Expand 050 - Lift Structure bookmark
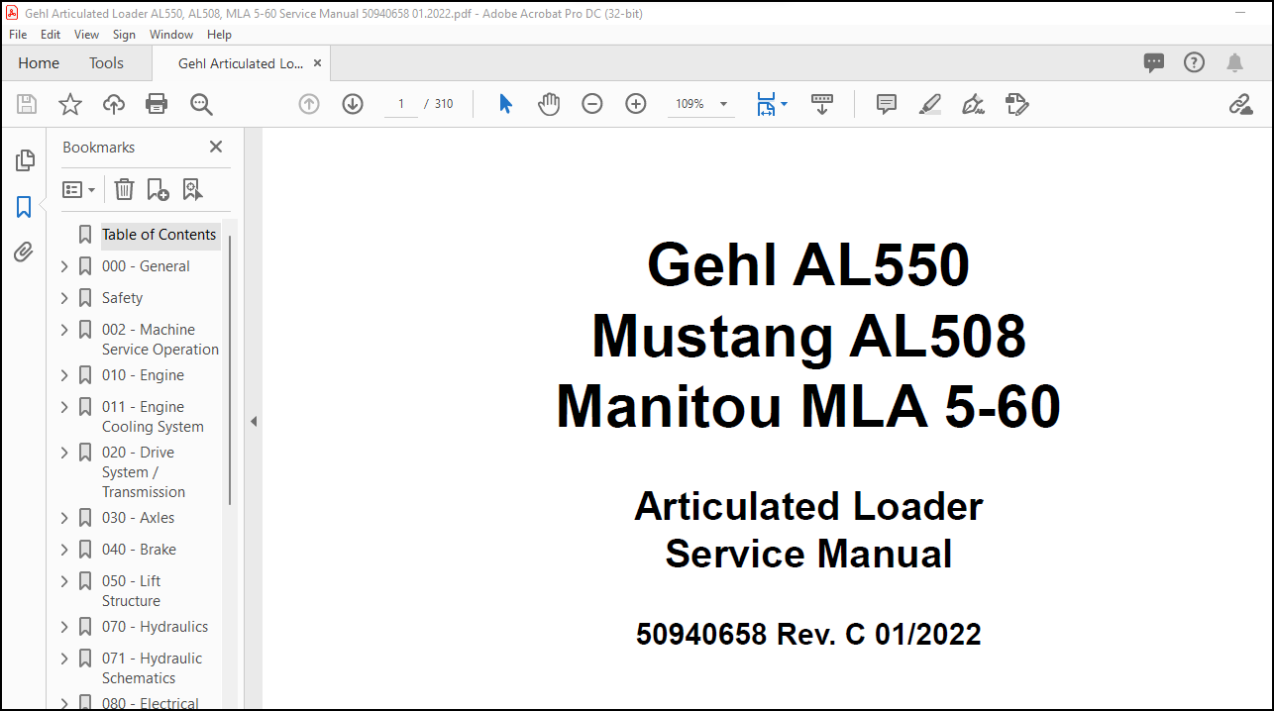The image size is (1274, 711). tap(64, 581)
